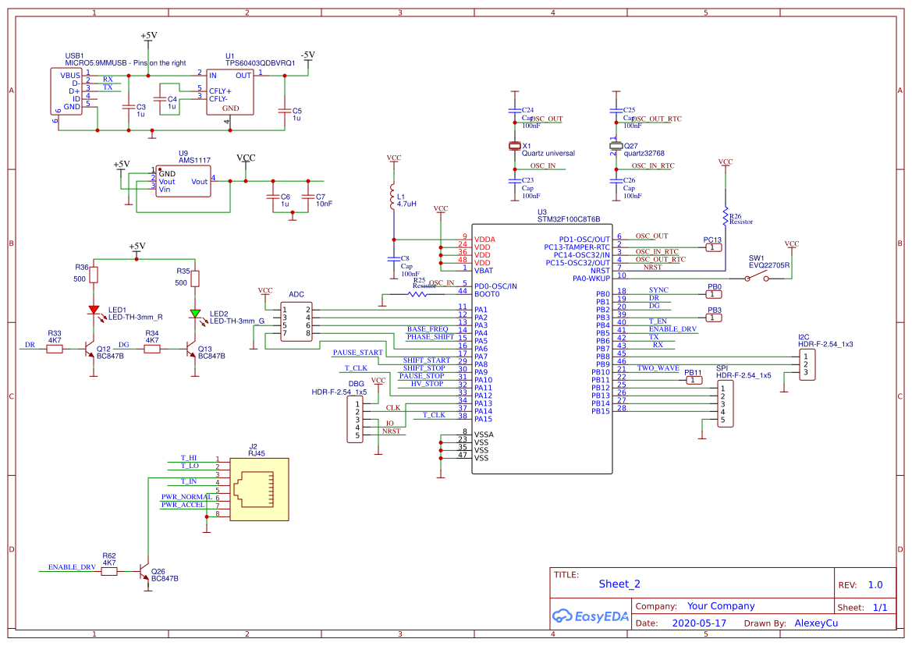Edit the Date field 2020-05-17
Image resolution: width=912 pixels, height=646 pixels.
click(x=698, y=623)
